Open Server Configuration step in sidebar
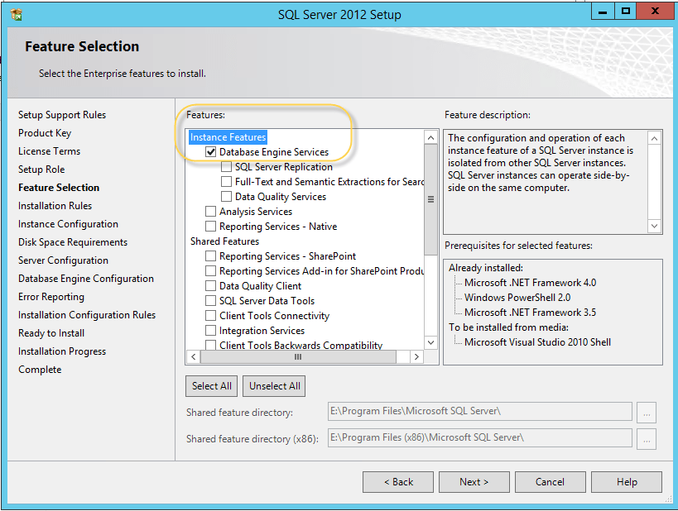The width and height of the screenshot is (678, 511). pos(63,260)
